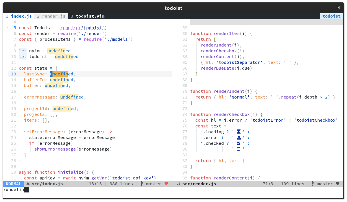The height and width of the screenshot is (202, 347).
Task: Click 'const state' on line 12
Action: (x=33, y=68)
